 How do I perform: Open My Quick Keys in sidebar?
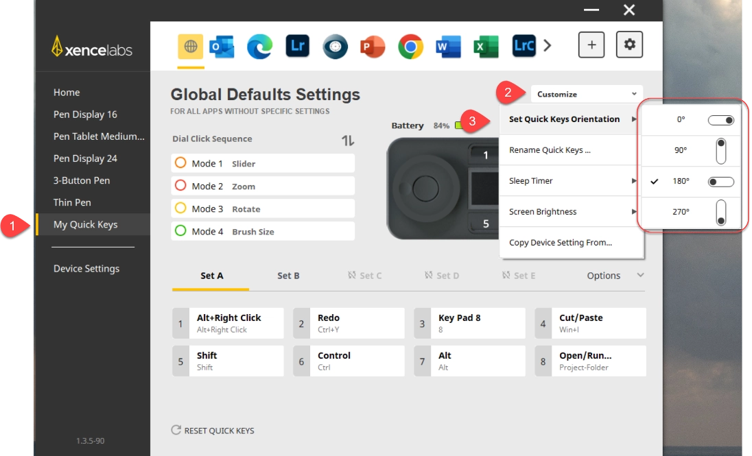tap(93, 224)
